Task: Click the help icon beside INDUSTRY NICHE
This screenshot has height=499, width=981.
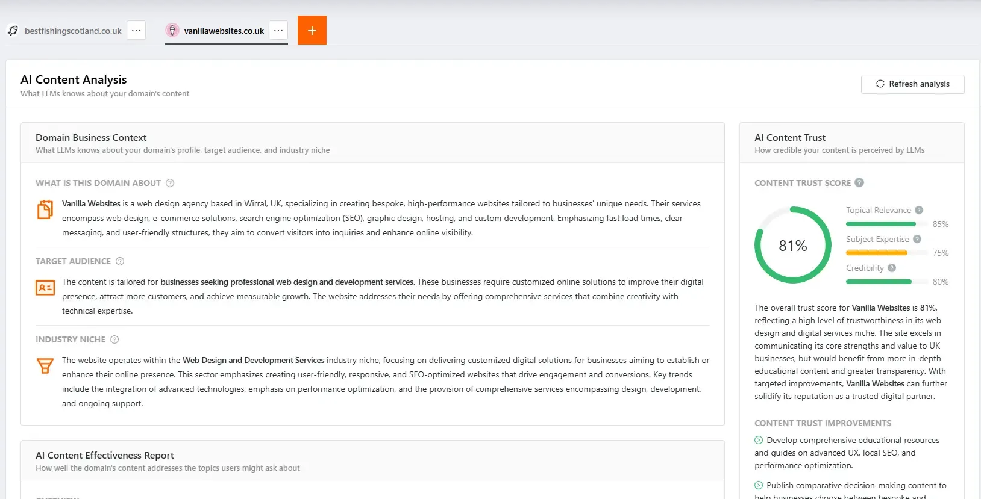Action: (x=114, y=339)
